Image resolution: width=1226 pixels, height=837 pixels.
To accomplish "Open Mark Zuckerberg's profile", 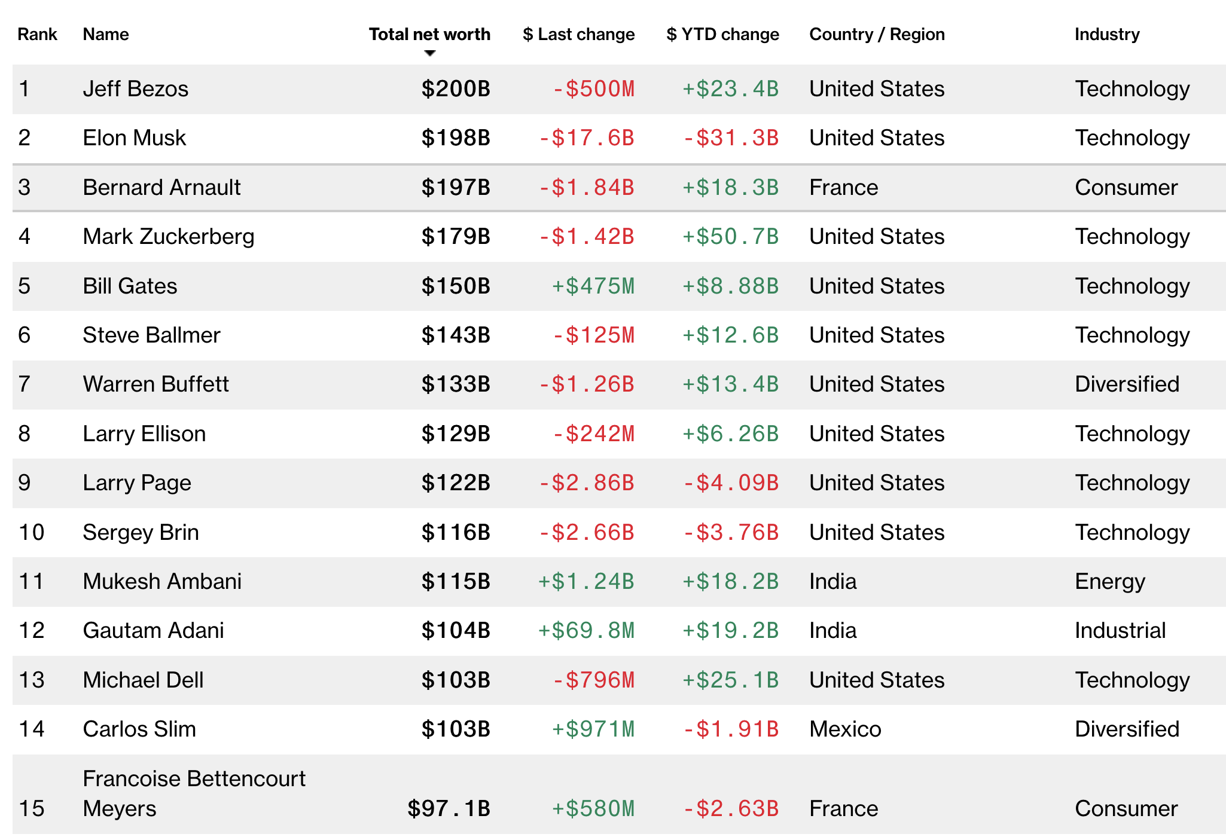I will point(168,237).
